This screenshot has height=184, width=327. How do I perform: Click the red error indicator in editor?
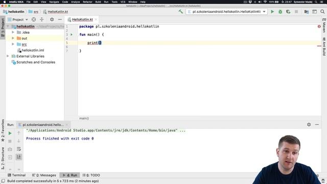319,27
